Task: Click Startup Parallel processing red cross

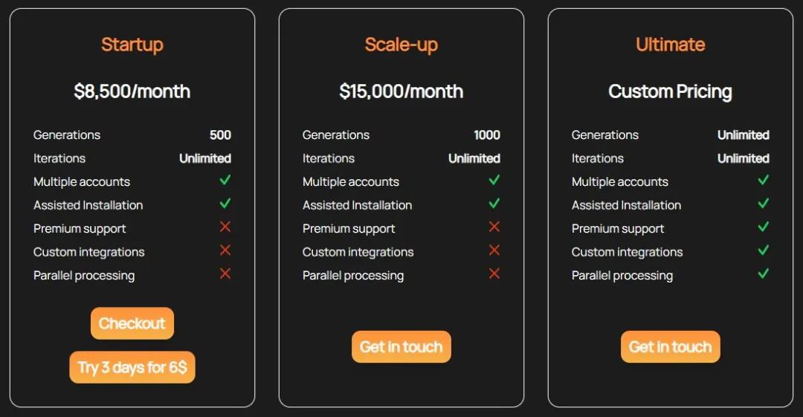Action: pos(225,274)
